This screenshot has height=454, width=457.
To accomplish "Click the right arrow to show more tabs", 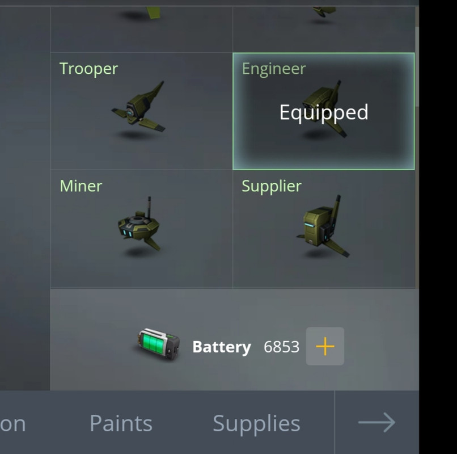I will (x=376, y=422).
